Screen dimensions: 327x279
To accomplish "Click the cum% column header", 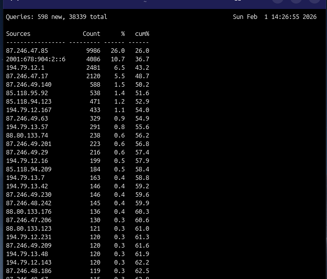I will (142, 34).
